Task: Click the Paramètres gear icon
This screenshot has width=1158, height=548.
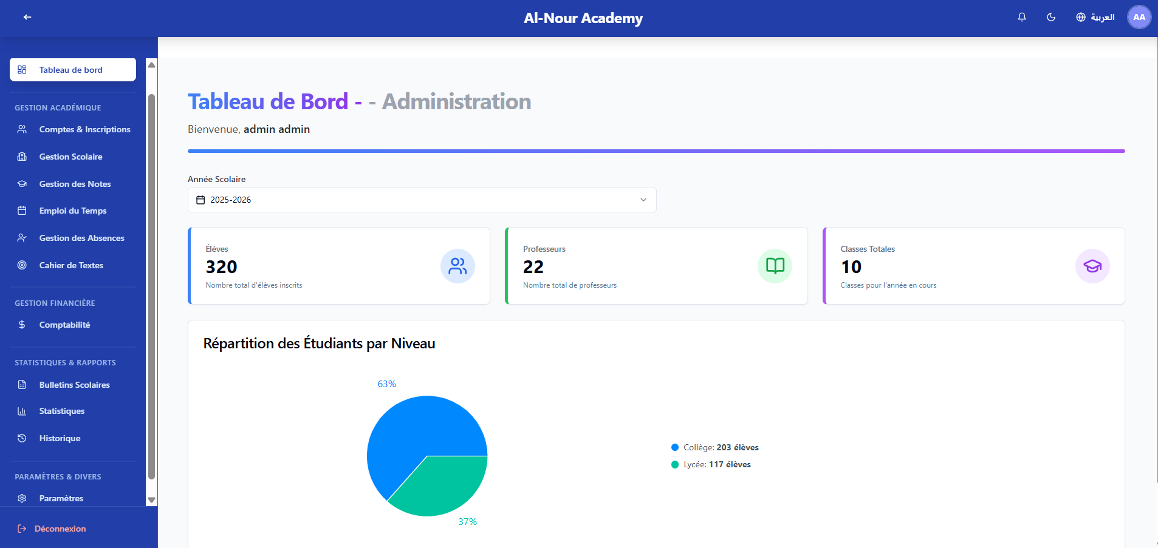Action: click(x=22, y=498)
